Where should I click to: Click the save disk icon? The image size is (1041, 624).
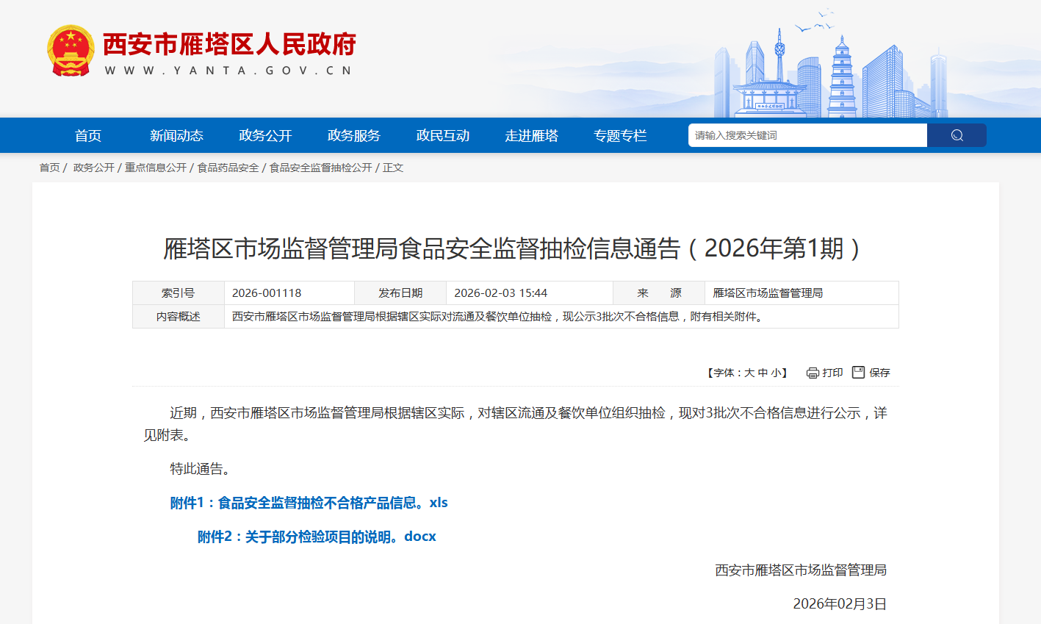(x=858, y=373)
